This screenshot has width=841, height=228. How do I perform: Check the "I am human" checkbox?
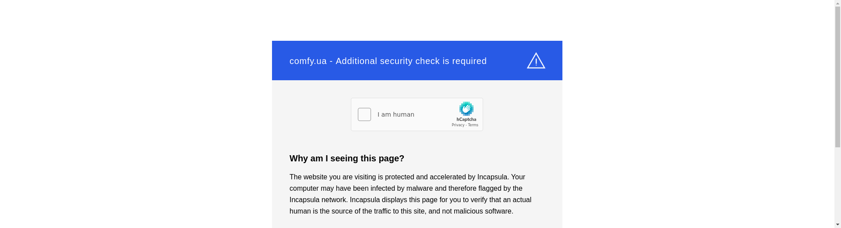(x=364, y=114)
